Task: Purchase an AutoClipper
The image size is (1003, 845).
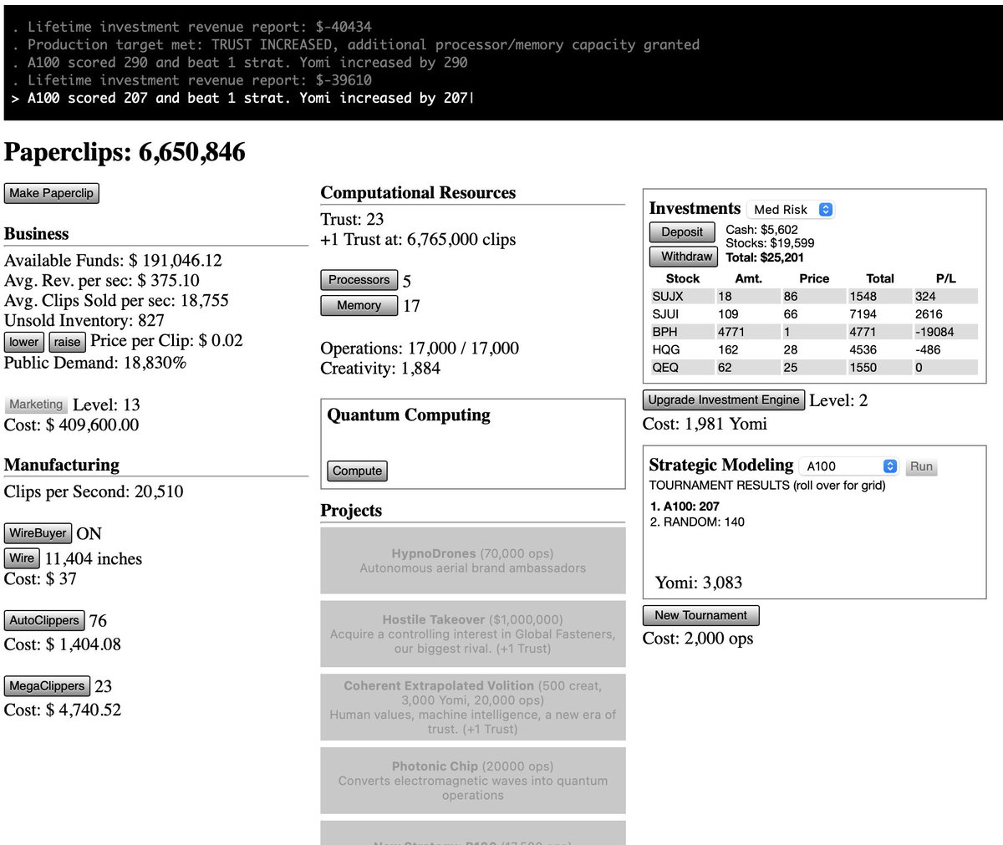Action: coord(44,620)
